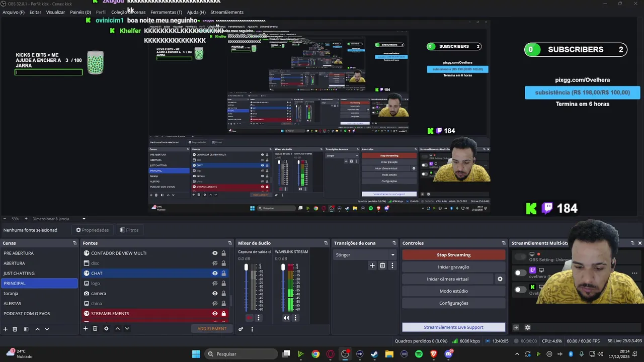Mute the WAVELINK STREAM audio channel

click(x=286, y=318)
